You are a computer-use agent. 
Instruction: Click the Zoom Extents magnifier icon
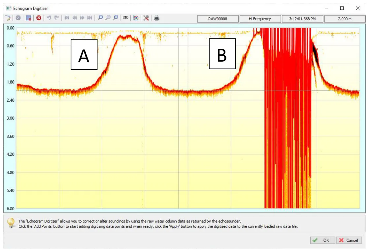point(115,18)
